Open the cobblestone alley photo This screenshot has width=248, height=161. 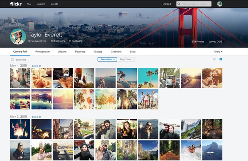pos(20,78)
